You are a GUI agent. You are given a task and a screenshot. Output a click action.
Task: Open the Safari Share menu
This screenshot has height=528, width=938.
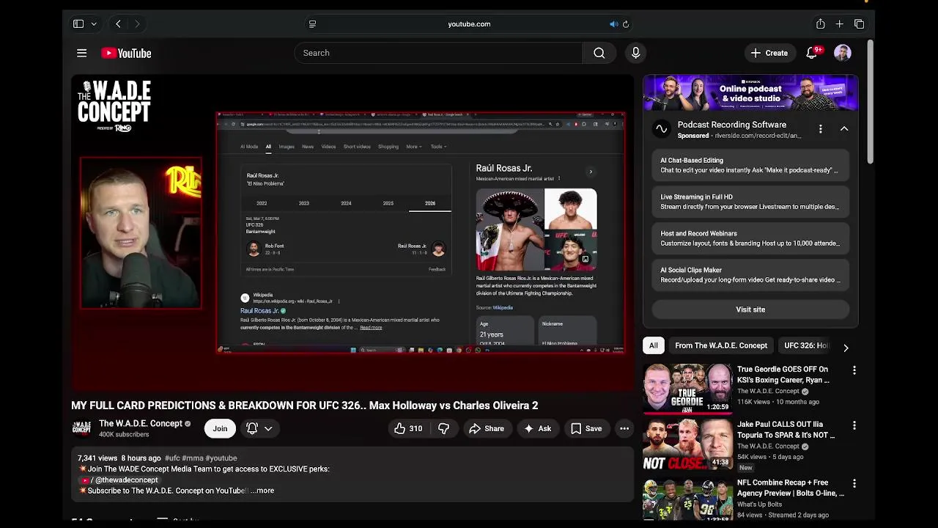tap(820, 23)
